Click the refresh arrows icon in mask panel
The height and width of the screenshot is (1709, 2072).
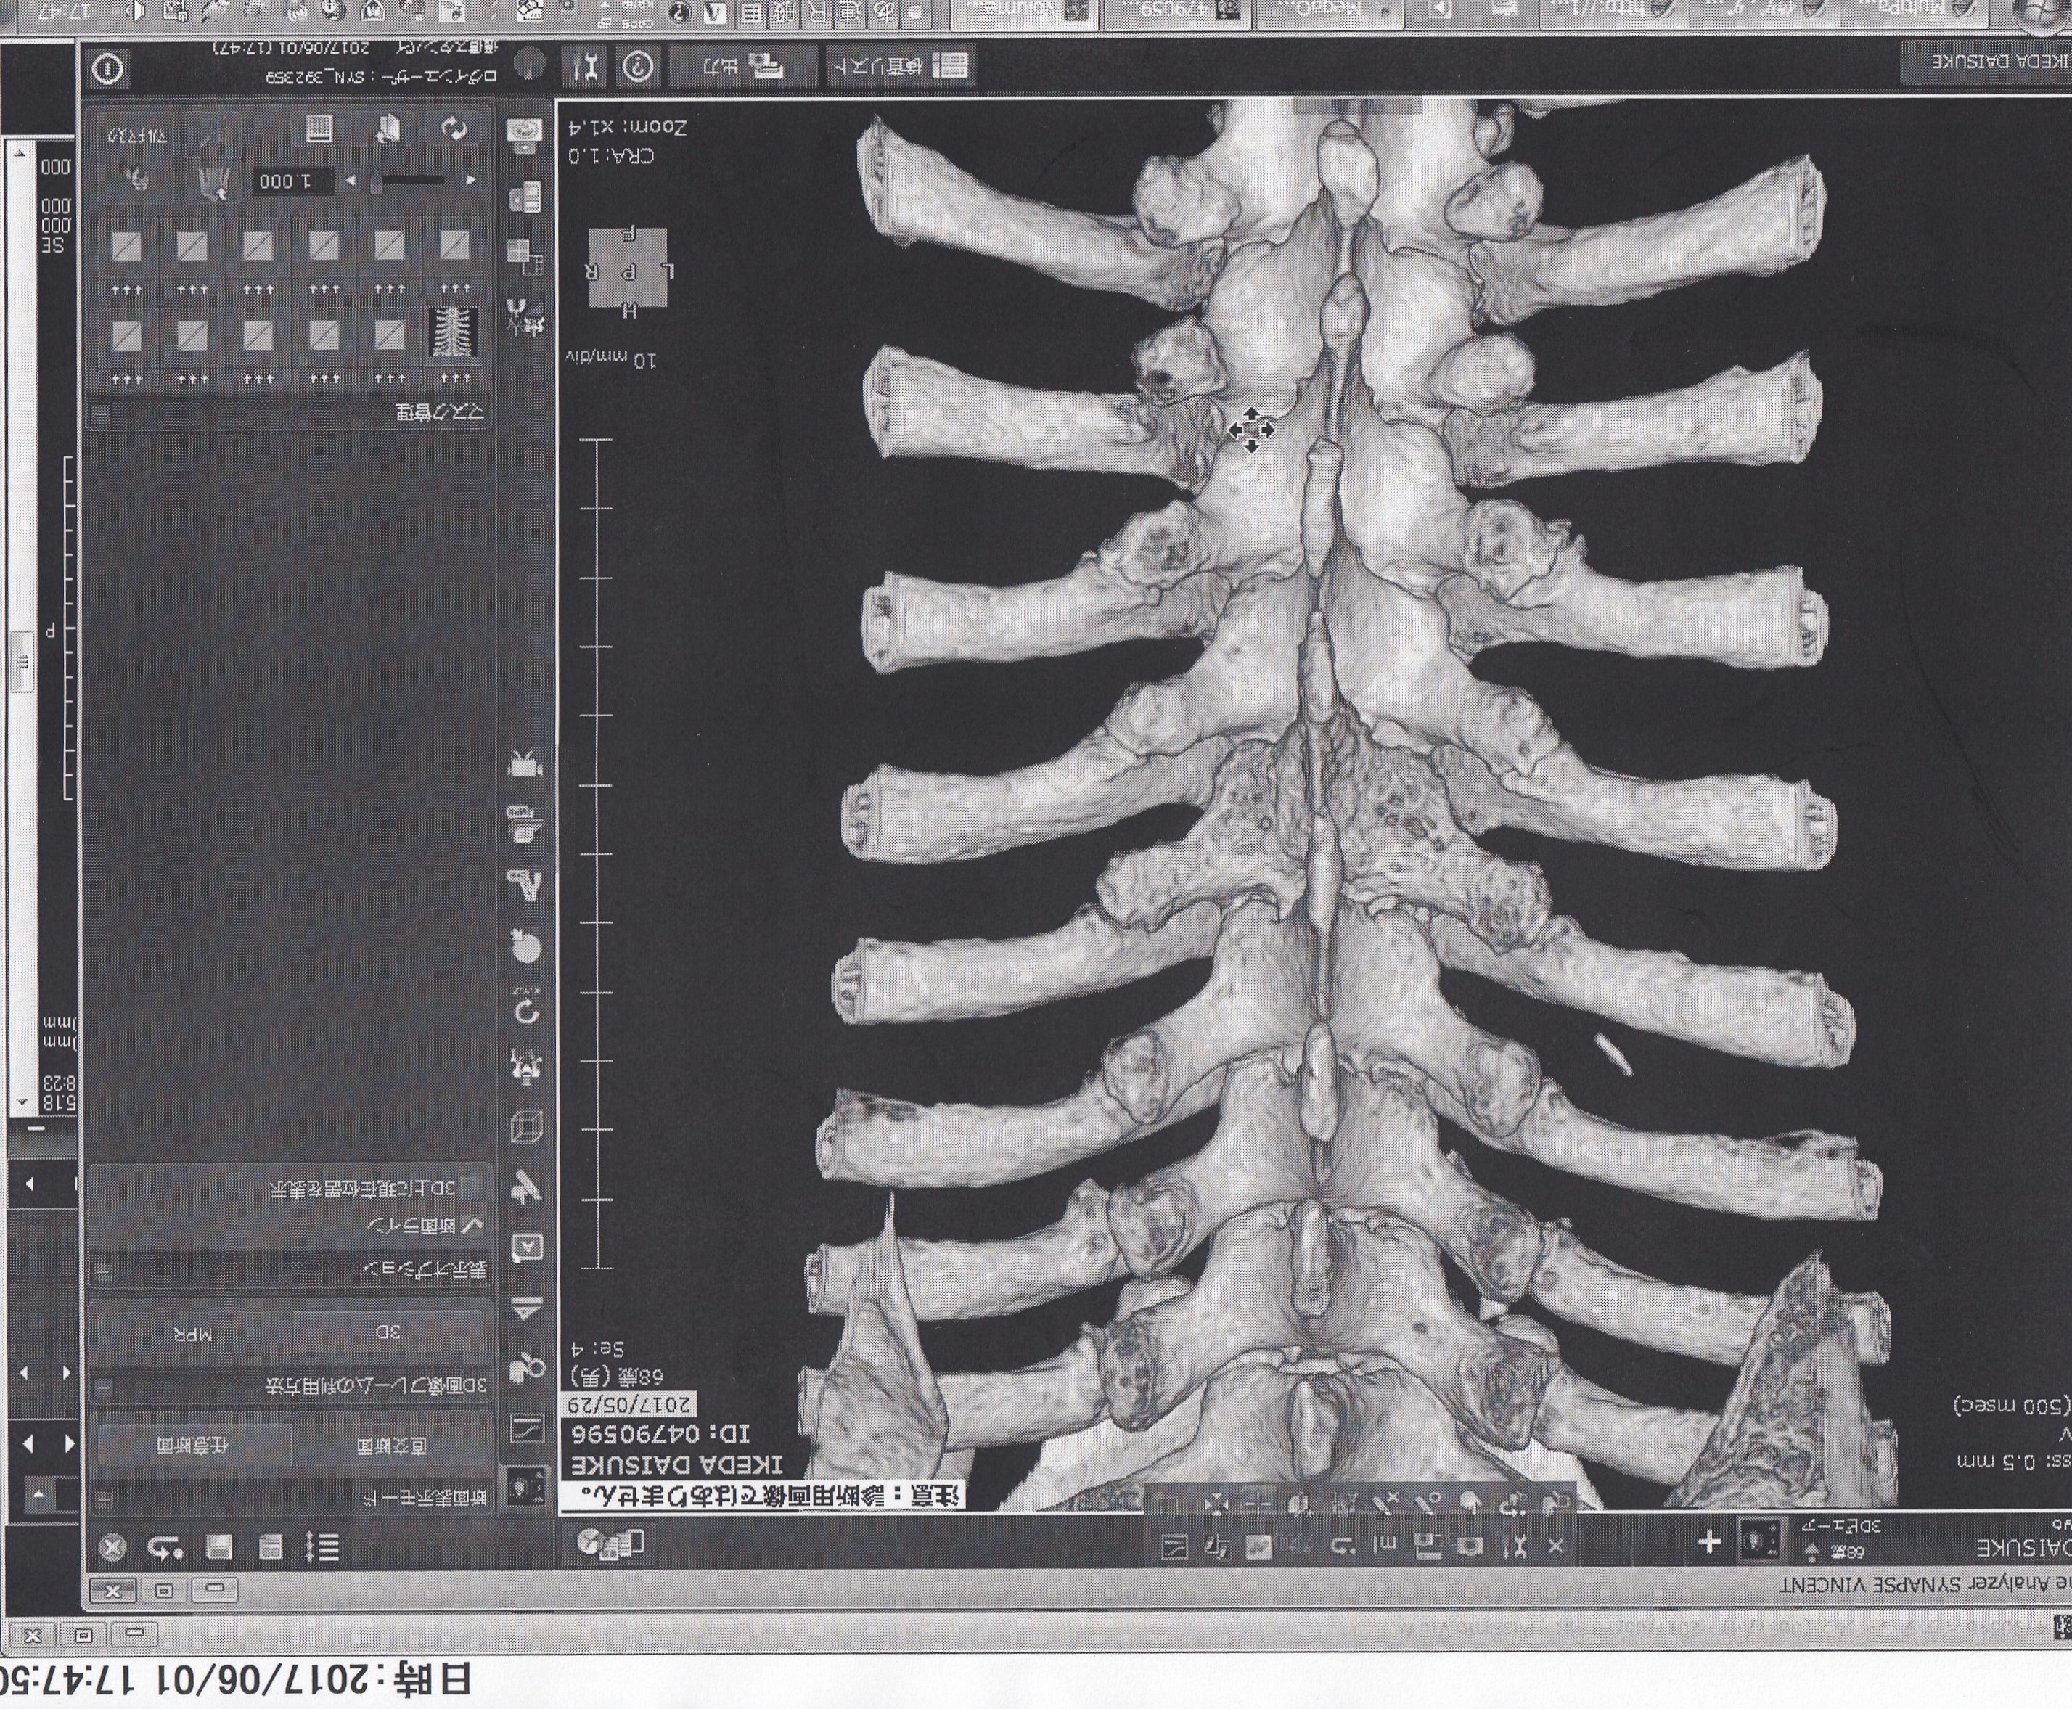tap(454, 129)
